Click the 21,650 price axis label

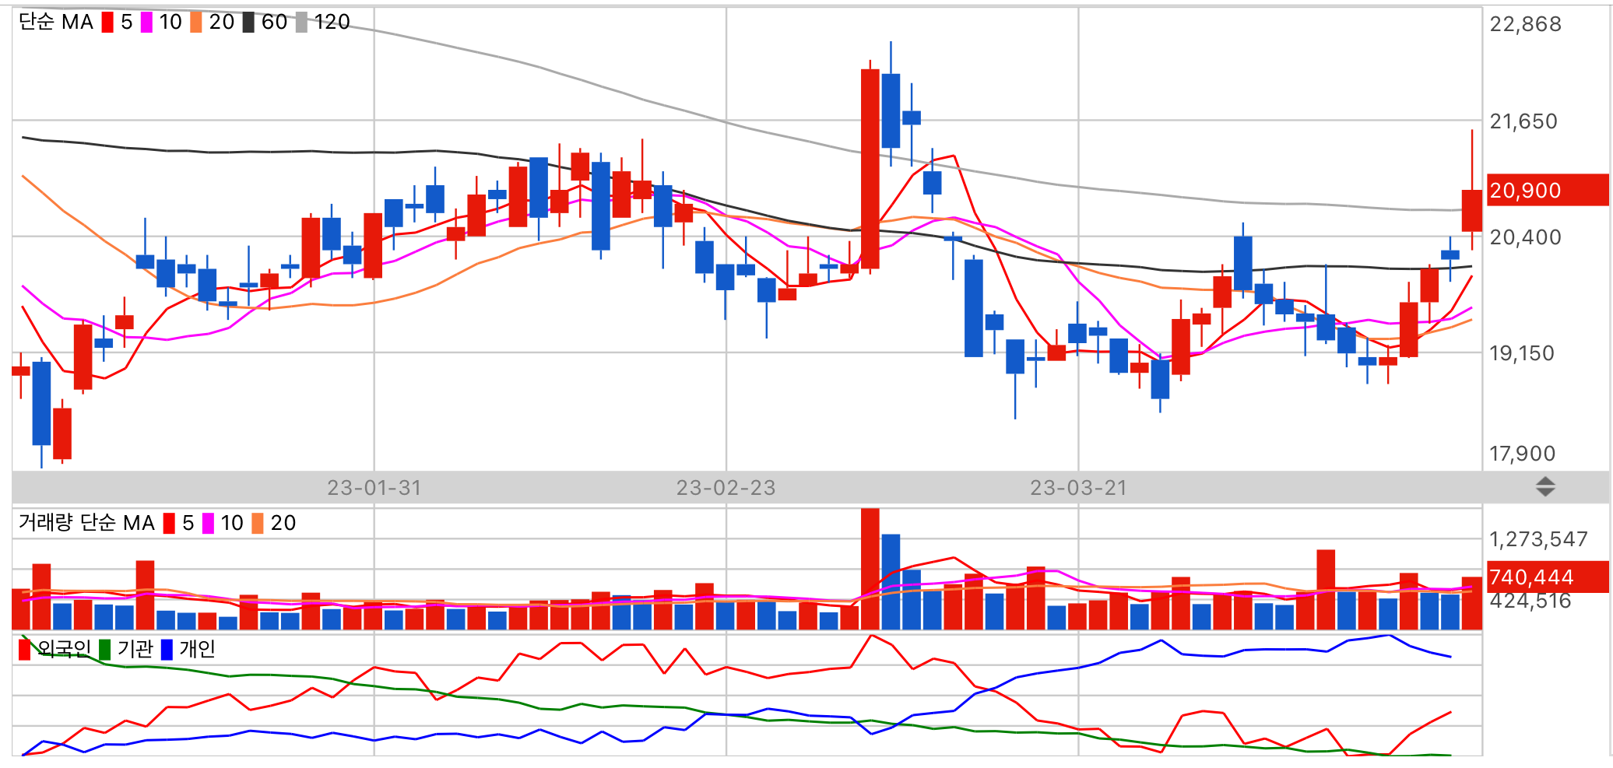point(1523,121)
